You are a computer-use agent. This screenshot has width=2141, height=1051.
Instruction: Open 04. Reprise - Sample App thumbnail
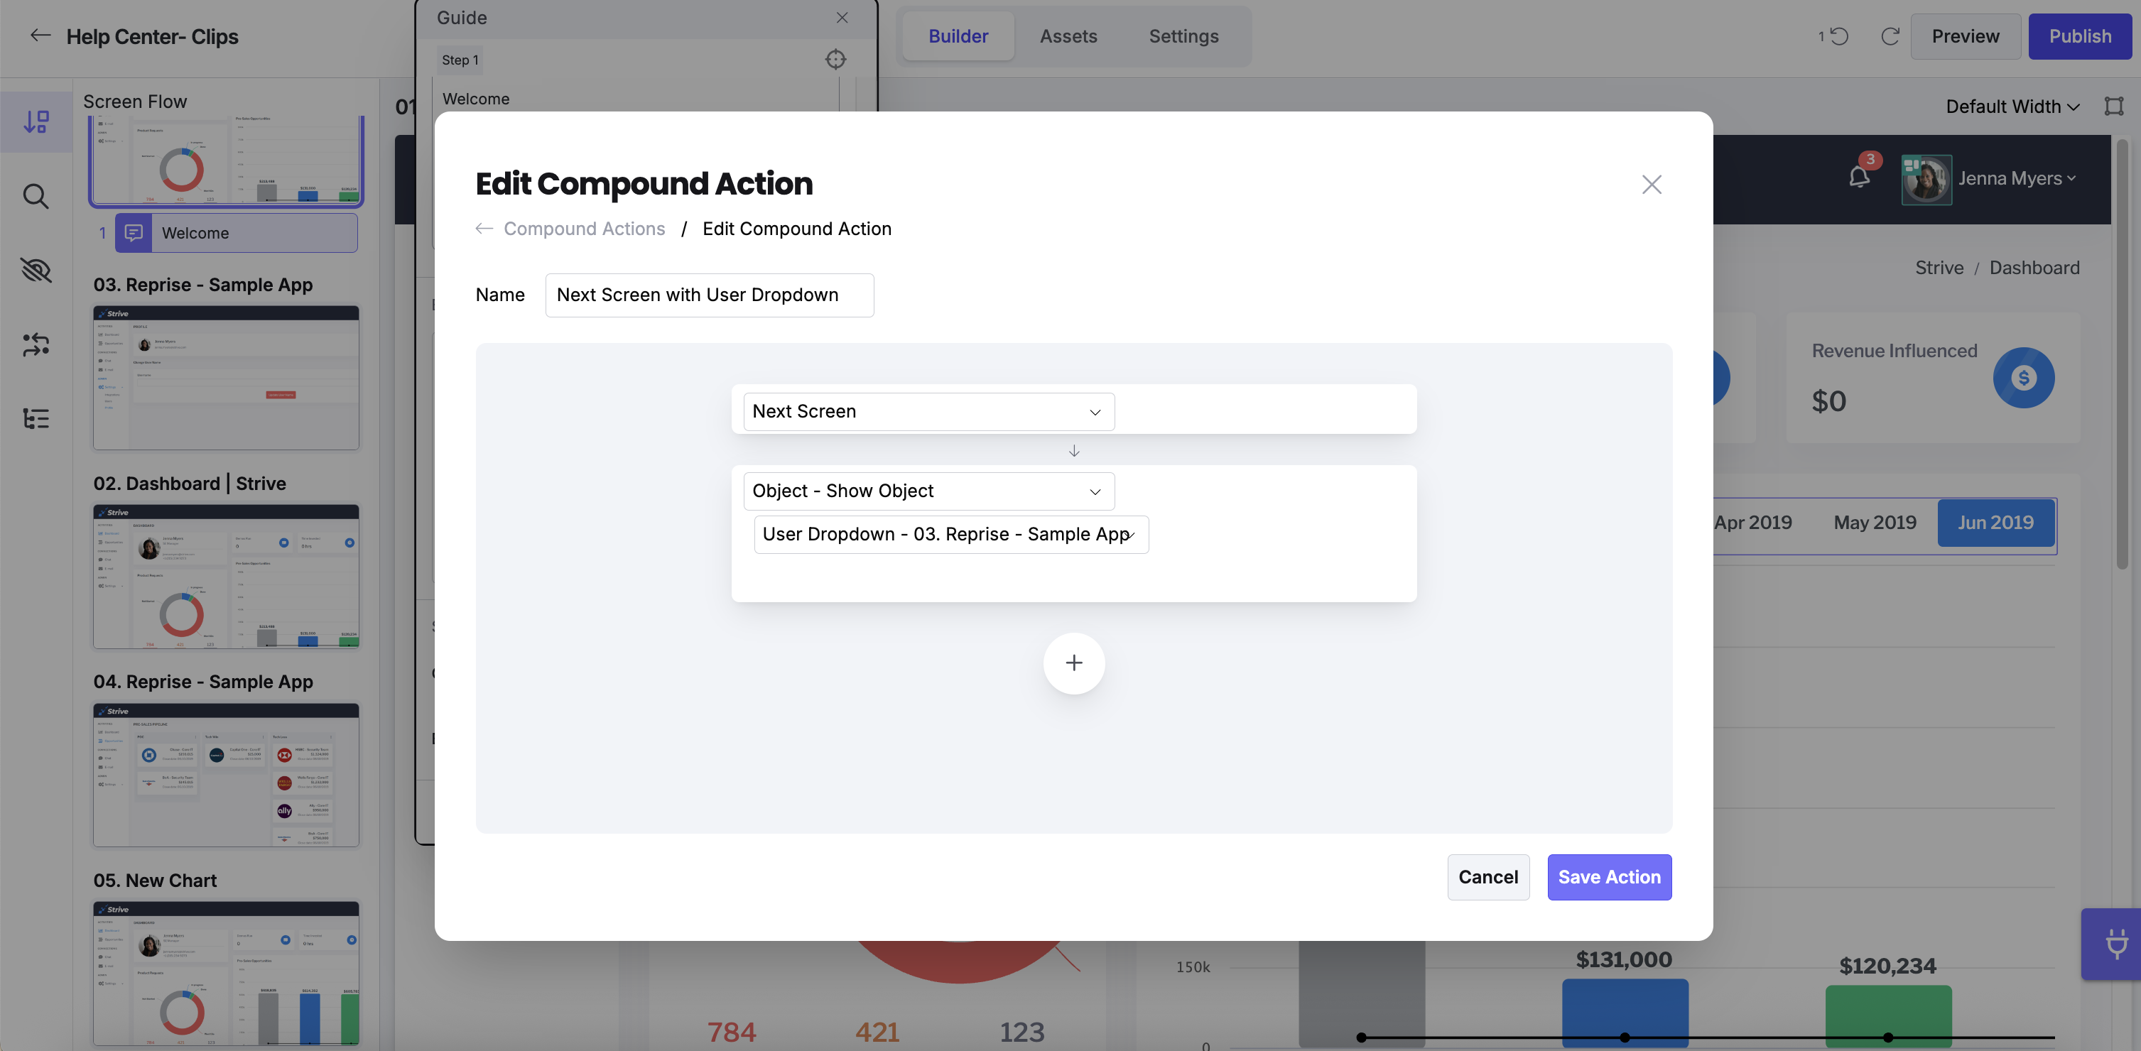pyautogui.click(x=226, y=774)
